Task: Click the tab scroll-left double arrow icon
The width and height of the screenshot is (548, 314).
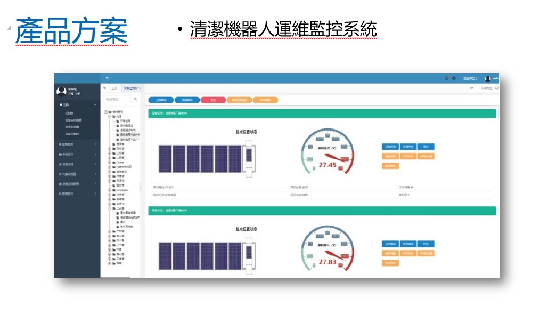Action: [x=104, y=88]
